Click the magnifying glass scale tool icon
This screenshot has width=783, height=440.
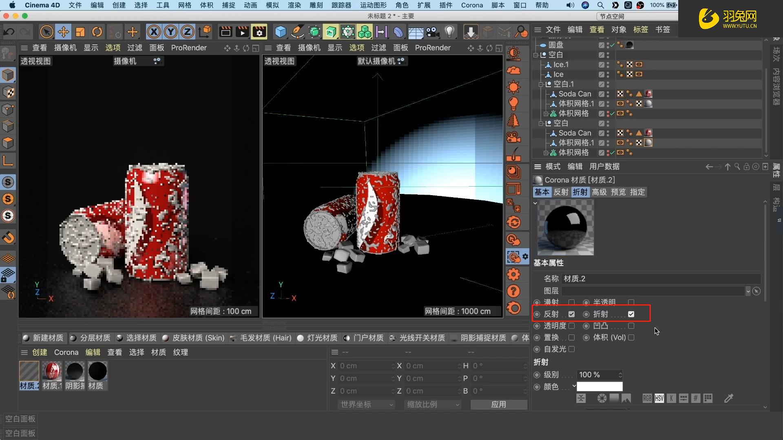(521, 31)
